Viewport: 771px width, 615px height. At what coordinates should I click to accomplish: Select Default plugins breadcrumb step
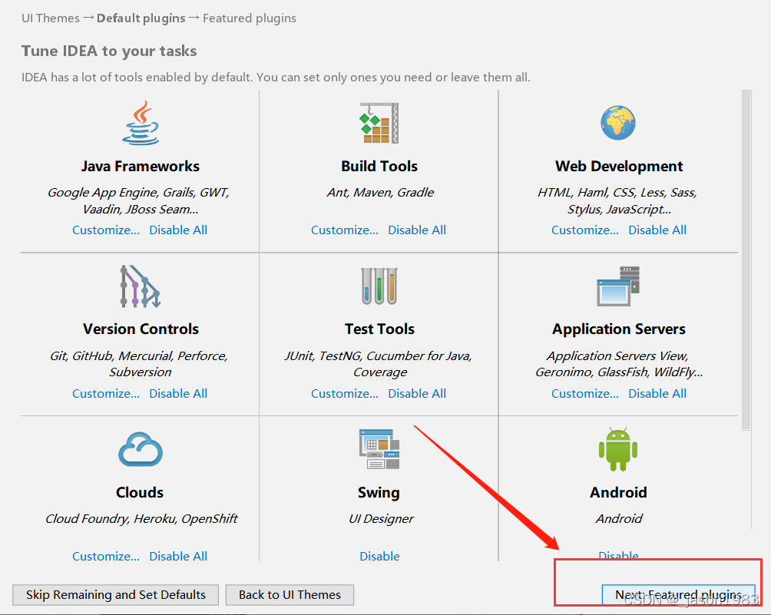coord(141,18)
